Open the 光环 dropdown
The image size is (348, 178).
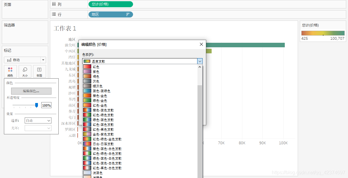pyautogui.click(x=38, y=128)
